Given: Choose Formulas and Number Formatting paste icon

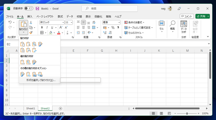Looking at the screenshot, I should point(34,44).
